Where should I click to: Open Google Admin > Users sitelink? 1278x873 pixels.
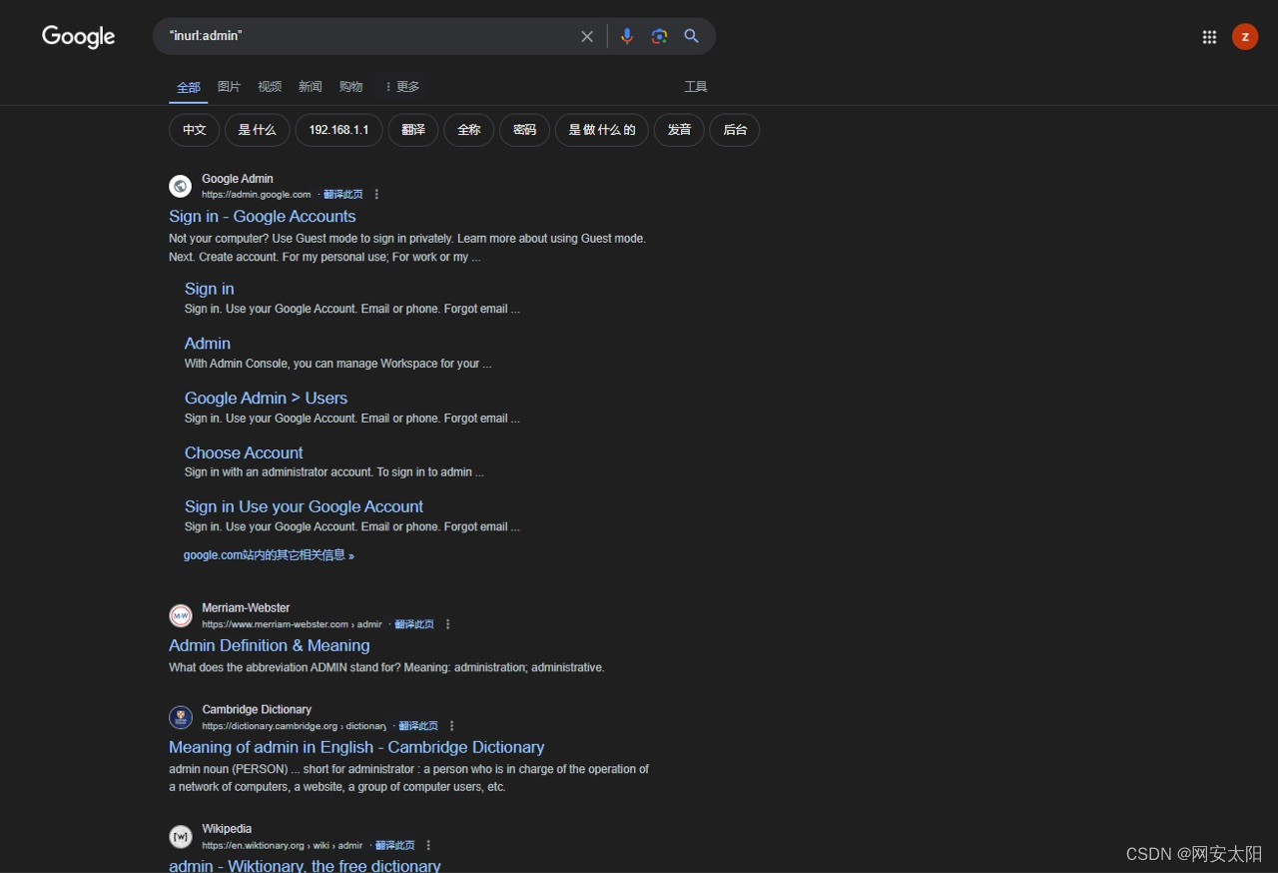coord(266,398)
